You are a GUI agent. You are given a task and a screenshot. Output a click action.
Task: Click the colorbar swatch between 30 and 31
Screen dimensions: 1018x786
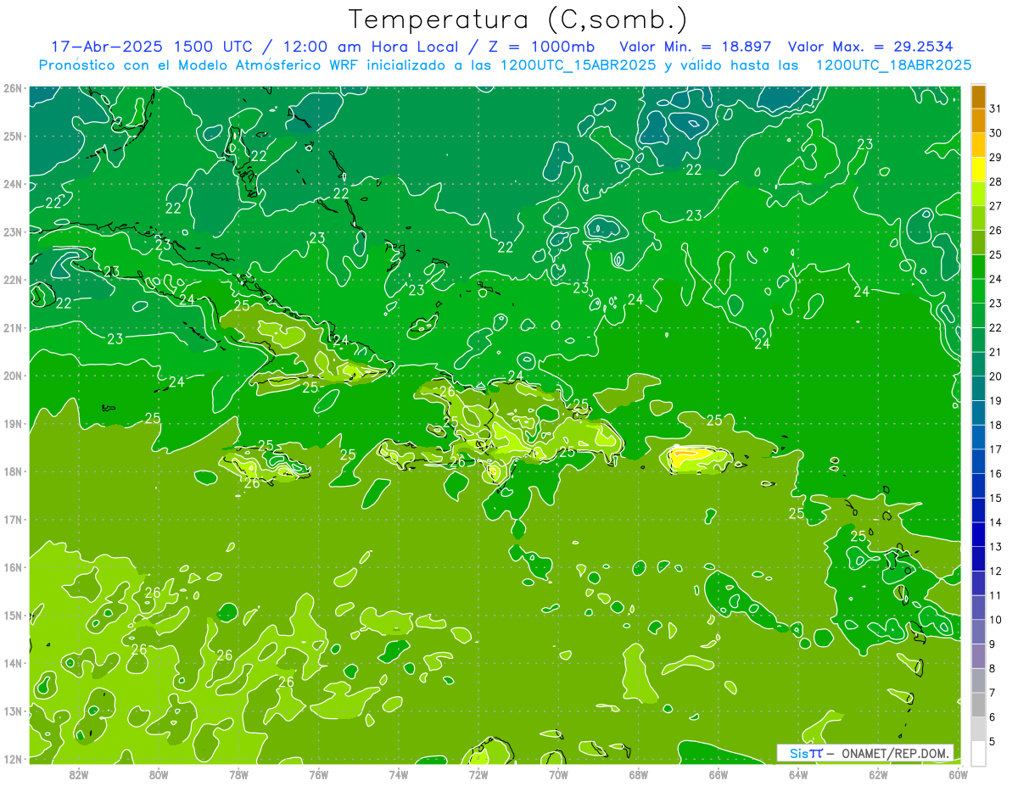pos(978,121)
